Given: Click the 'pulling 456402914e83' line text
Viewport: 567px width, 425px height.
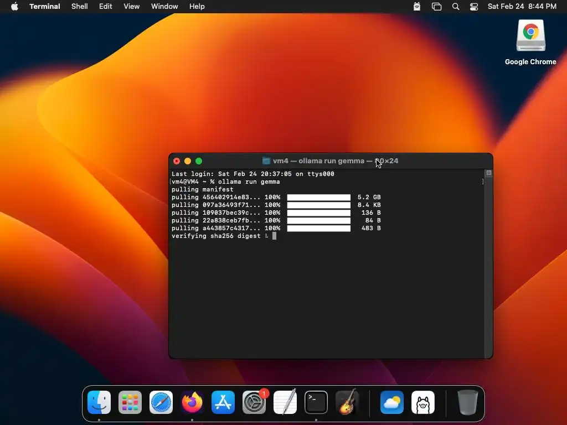Looking at the screenshot, I should point(216,198).
